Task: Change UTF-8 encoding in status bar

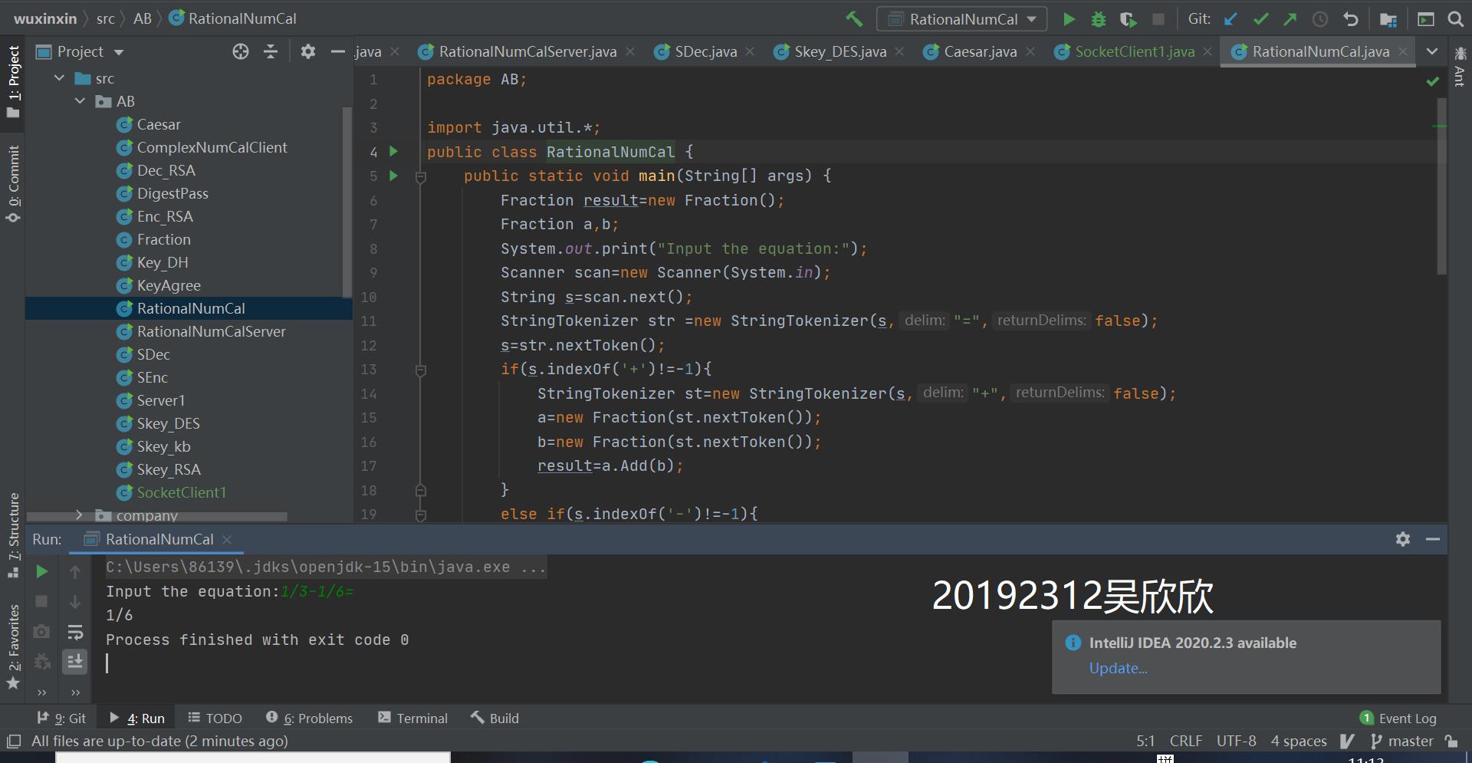Action: (x=1236, y=741)
